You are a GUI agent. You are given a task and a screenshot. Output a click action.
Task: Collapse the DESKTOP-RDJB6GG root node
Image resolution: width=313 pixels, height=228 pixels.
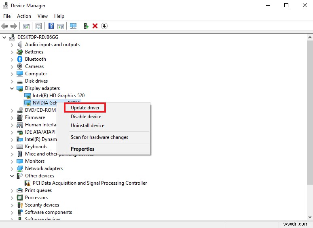pos(4,37)
